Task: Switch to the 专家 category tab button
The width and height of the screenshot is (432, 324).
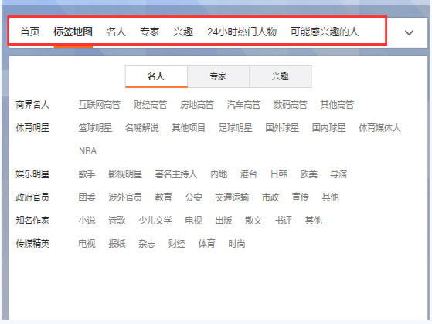Action: 218,76
